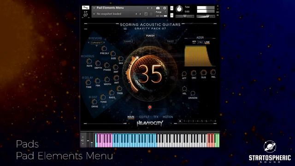Click the REL knob
Viewport: 295px width, 166px height.
[x=213, y=72]
